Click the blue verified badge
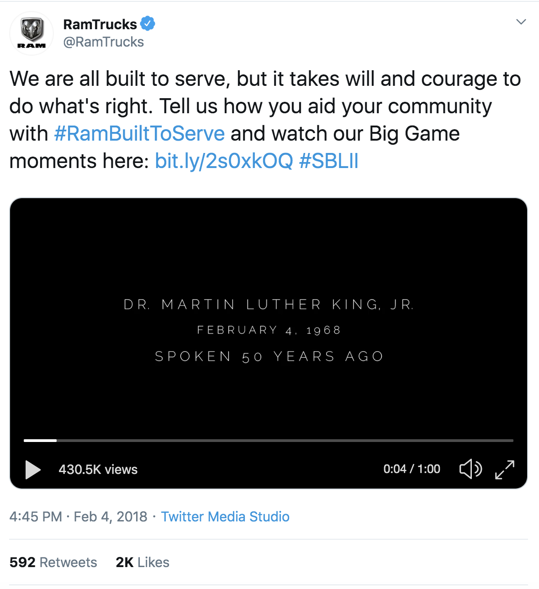Image resolution: width=539 pixels, height=589 pixels. [148, 23]
